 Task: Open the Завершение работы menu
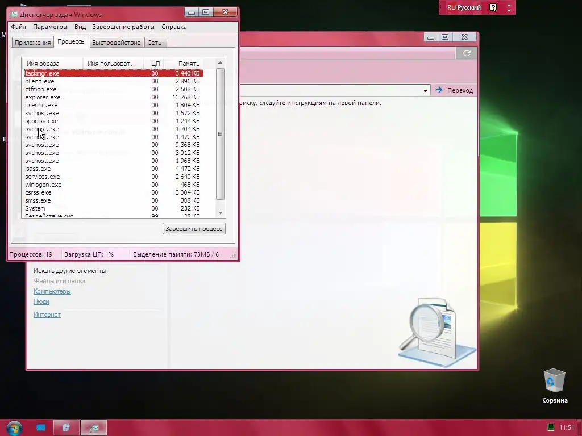pyautogui.click(x=123, y=27)
